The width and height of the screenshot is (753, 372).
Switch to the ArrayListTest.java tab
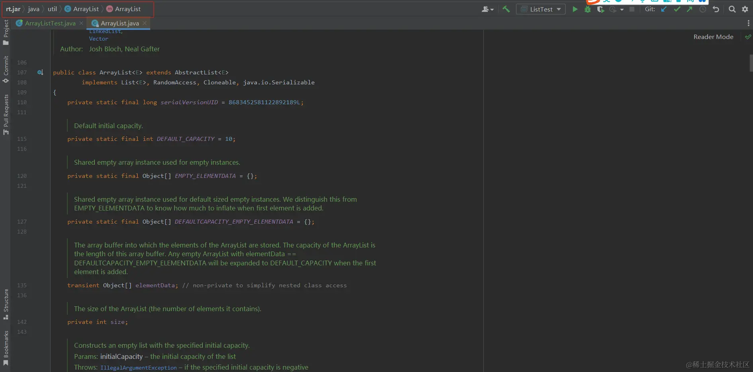coord(50,23)
